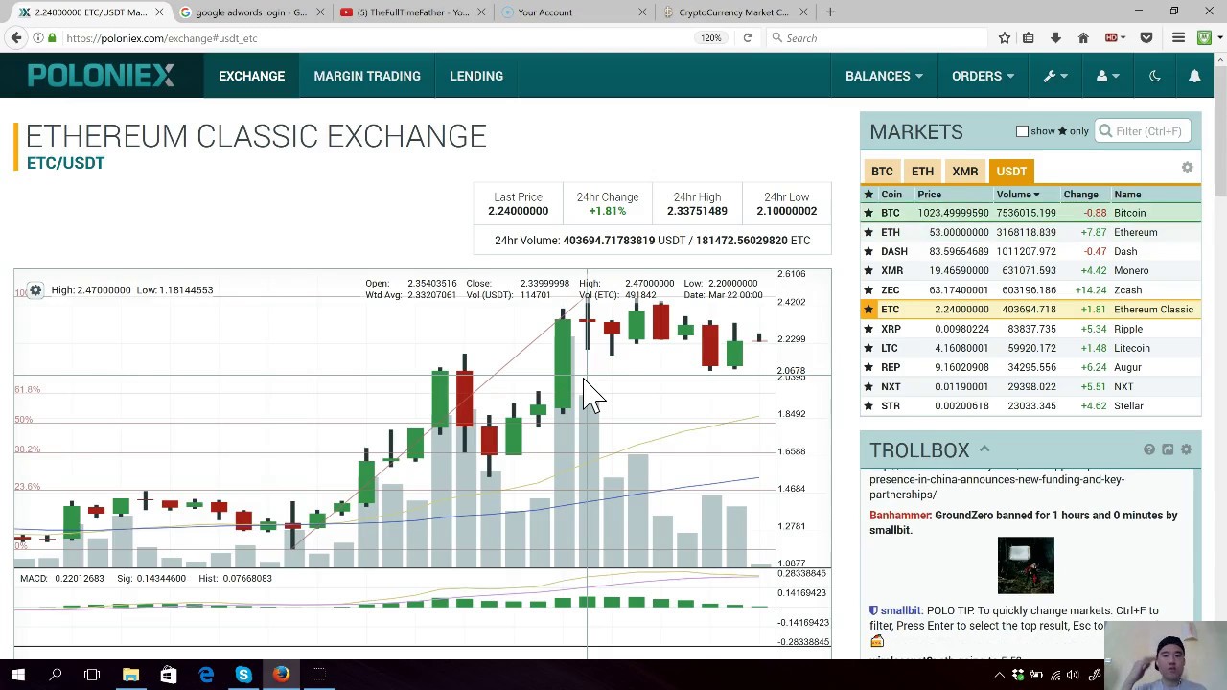Screen dimensions: 1227x690
Task: Focus the markets Filter field
Action: (1143, 131)
